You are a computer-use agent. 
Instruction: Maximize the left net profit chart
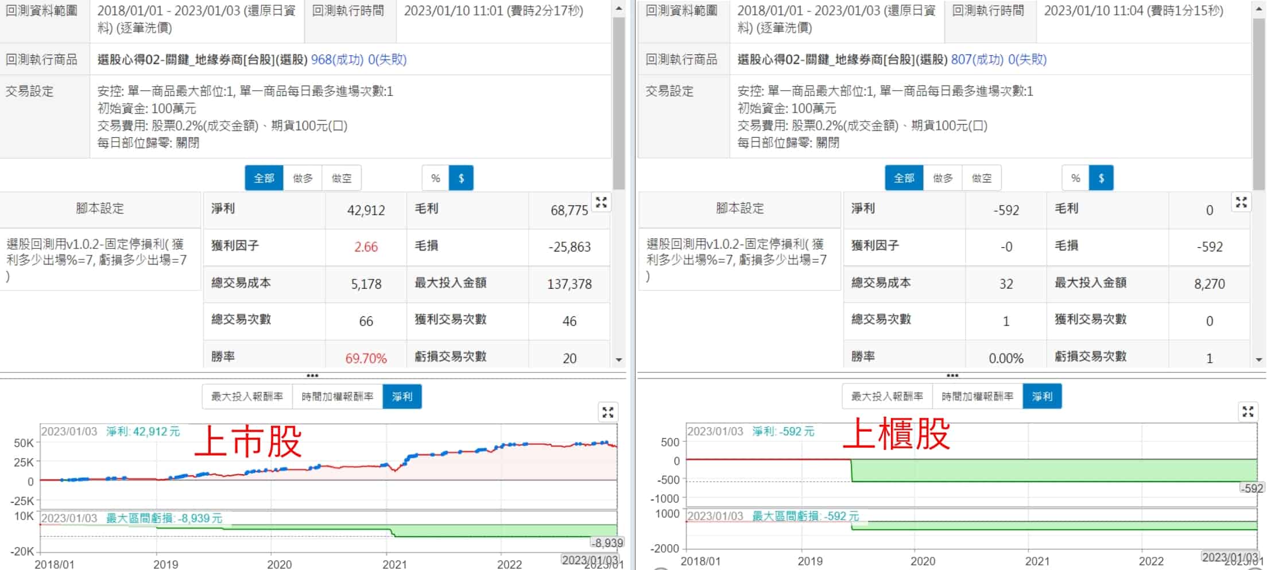608,412
